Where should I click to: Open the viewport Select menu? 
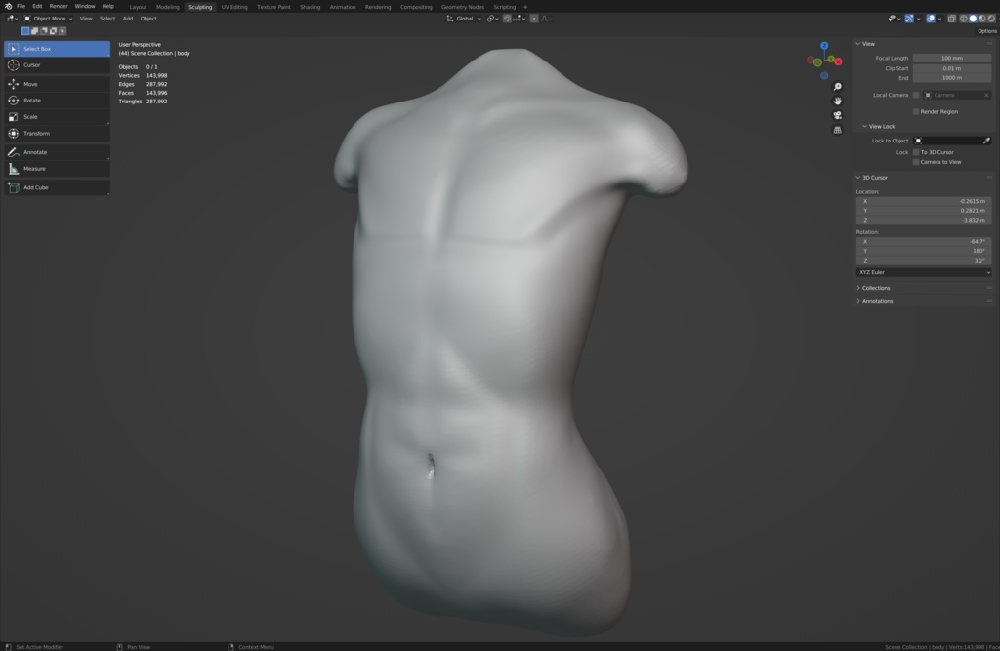pos(107,19)
